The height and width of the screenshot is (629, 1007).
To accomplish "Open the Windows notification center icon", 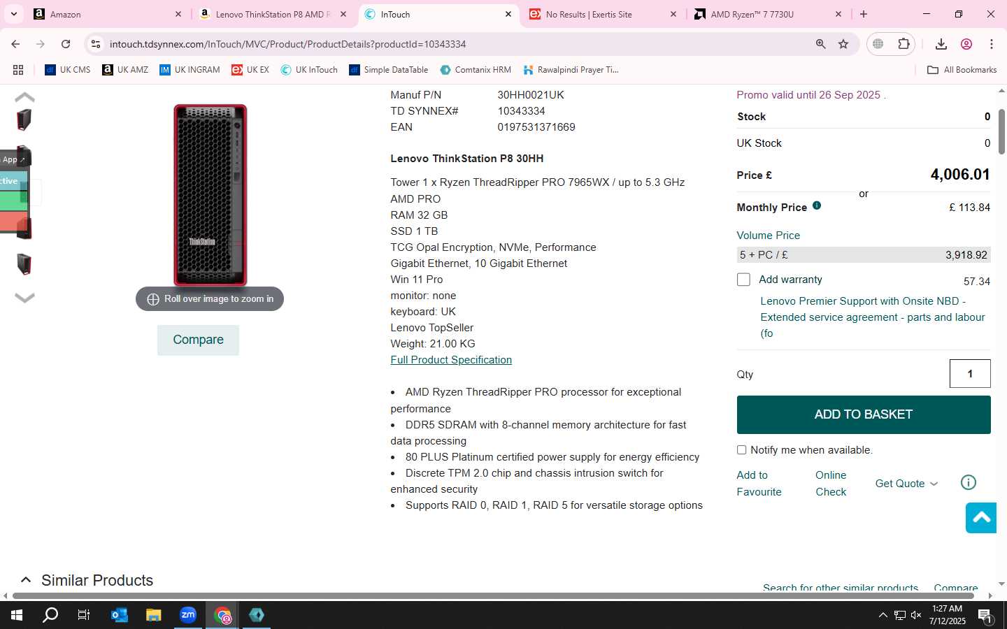I will coord(985,616).
